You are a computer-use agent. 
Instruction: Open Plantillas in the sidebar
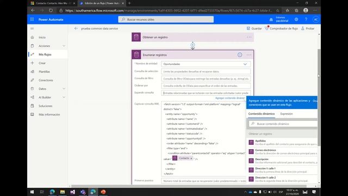44,71
